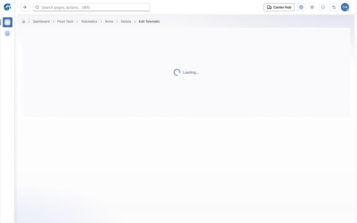This screenshot has width=357, height=223.
Task: Click the search magnifier icon
Action: click(x=37, y=7)
